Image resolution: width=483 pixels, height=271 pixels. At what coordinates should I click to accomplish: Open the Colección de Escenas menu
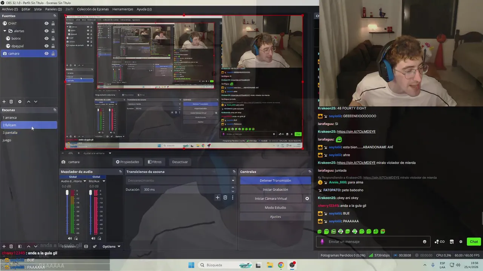[x=93, y=9]
